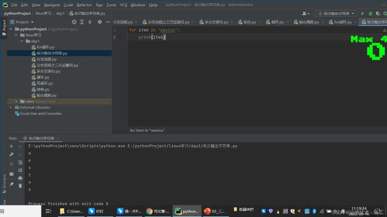
Task: Open Project panel settings gear
Action: coord(100,22)
